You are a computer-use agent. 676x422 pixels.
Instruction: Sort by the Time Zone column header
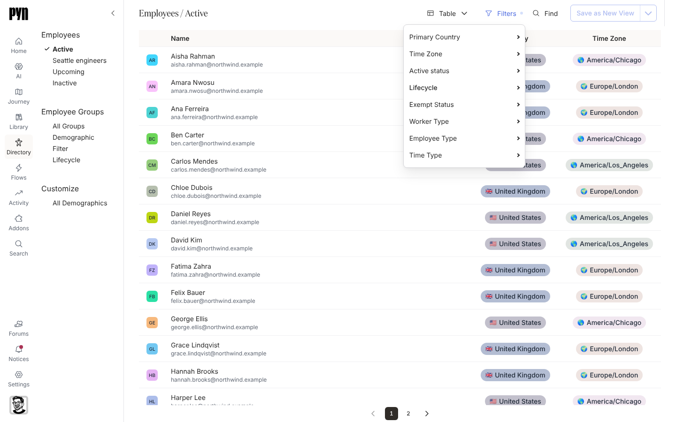pos(609,38)
